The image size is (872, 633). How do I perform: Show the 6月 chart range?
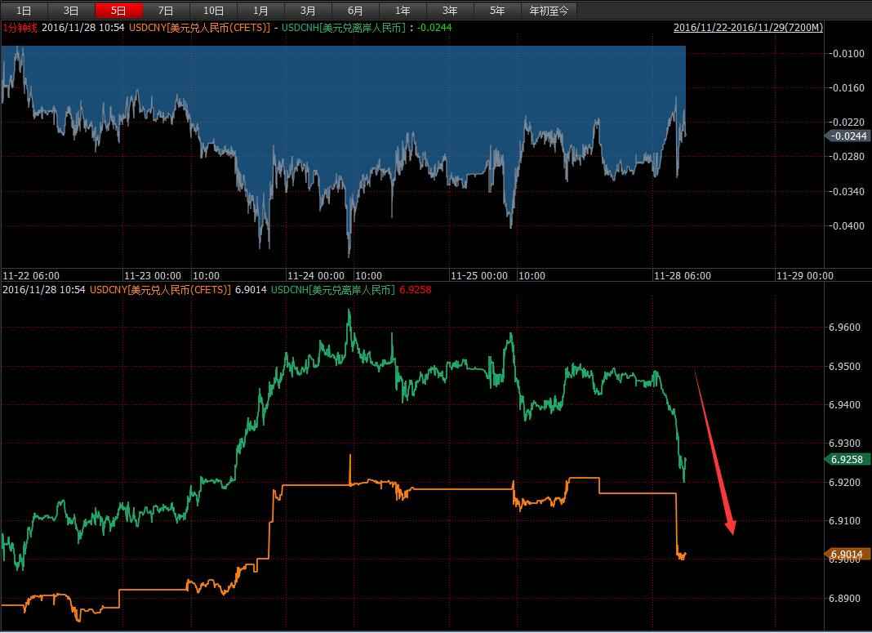(355, 11)
